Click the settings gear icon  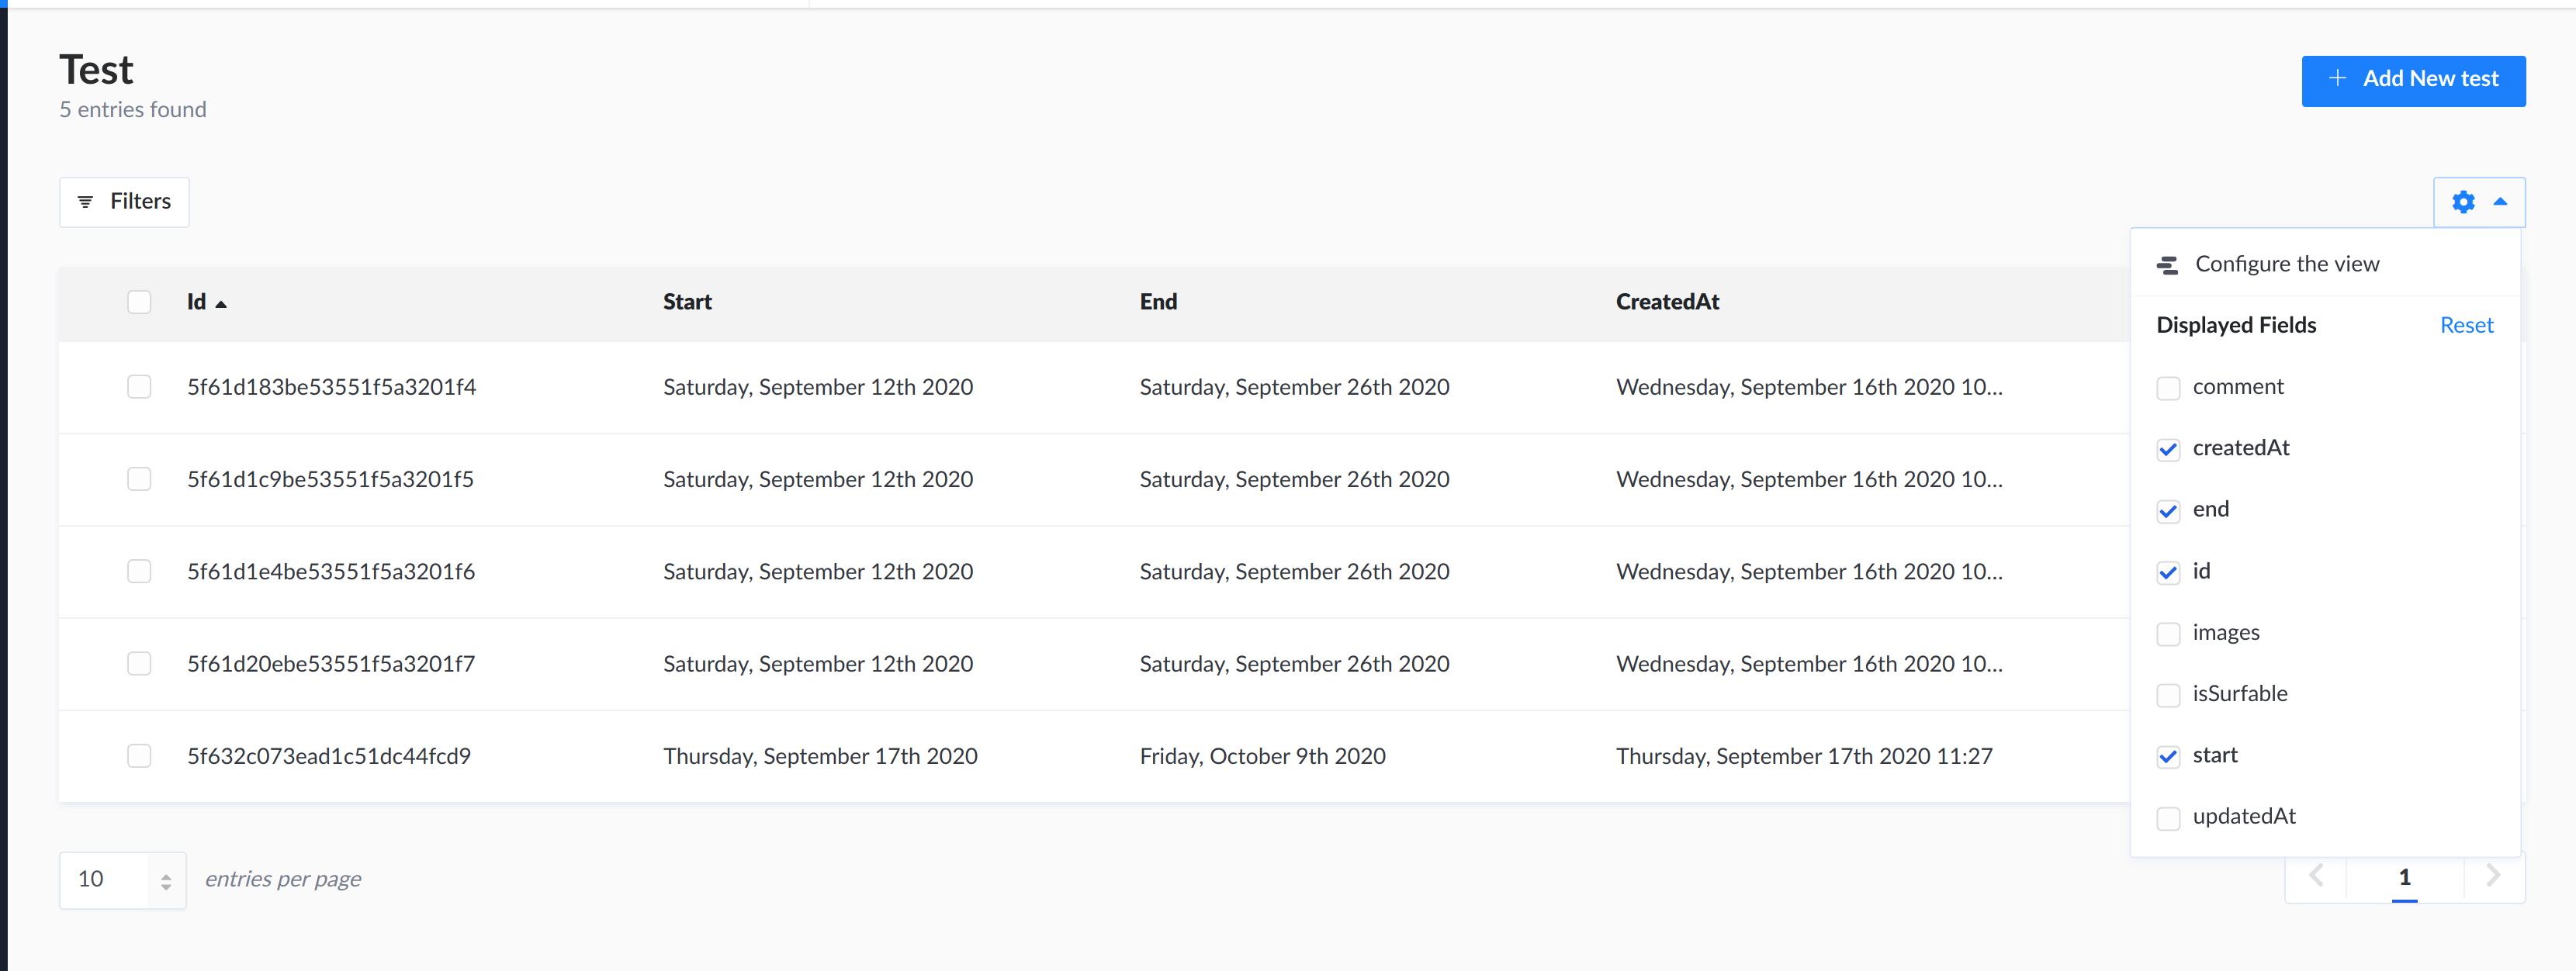tap(2463, 202)
